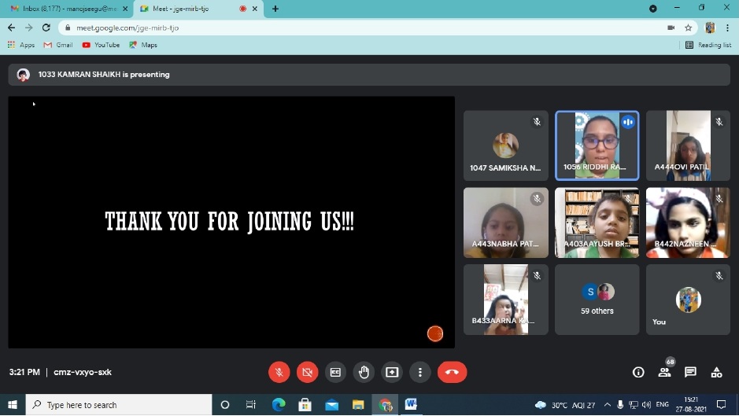Open a new browser tab
Screen dimensions: 739x416
pyautogui.click(x=275, y=9)
